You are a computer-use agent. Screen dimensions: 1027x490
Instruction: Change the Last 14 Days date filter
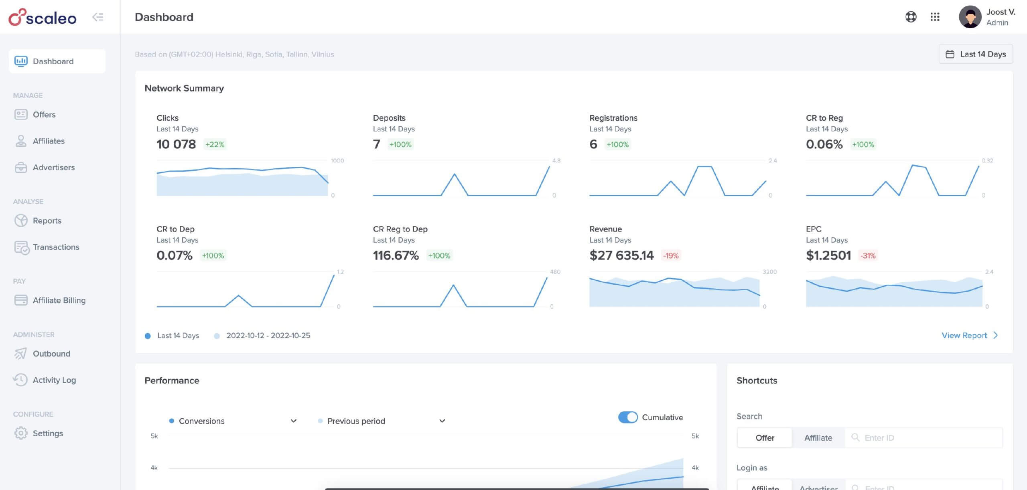pos(976,54)
